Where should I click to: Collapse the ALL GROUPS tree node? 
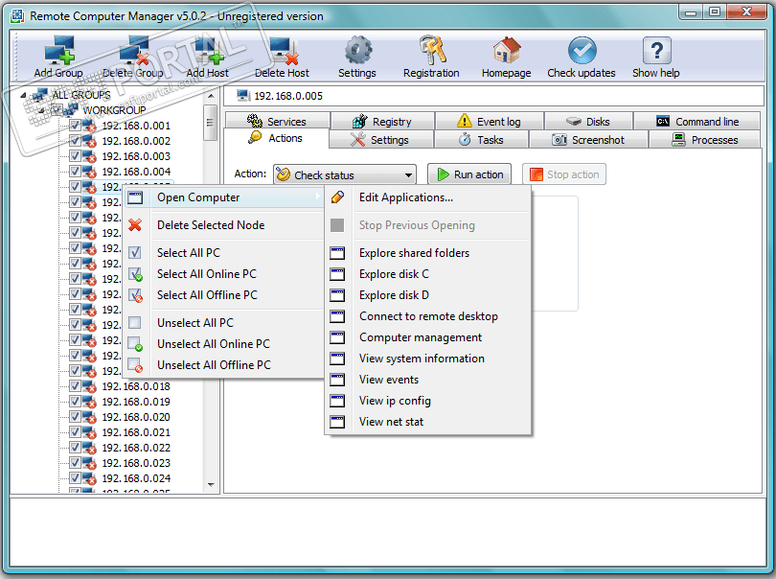click(23, 95)
